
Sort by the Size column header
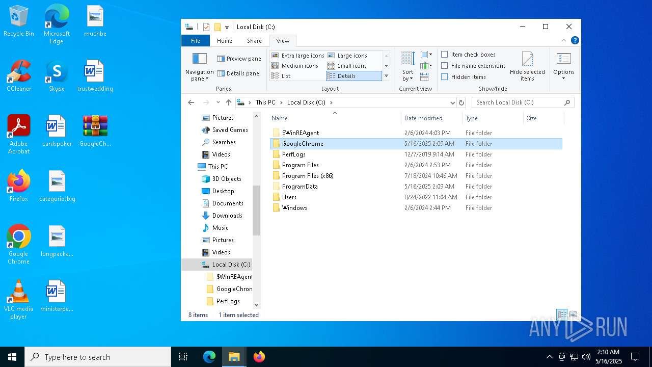click(x=544, y=118)
